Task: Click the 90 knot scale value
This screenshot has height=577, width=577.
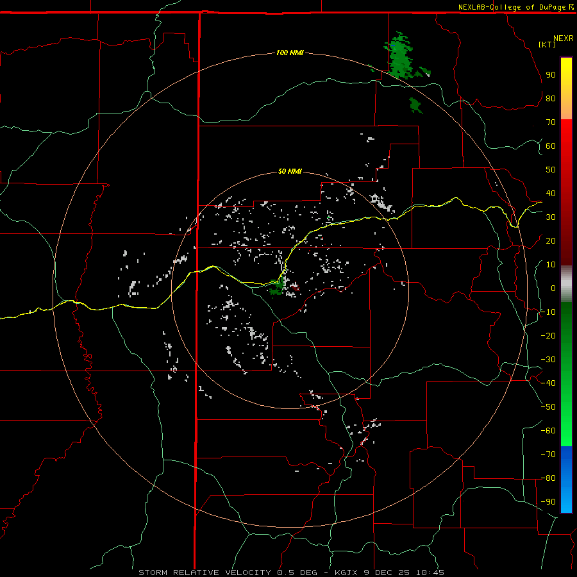Action: (551, 75)
